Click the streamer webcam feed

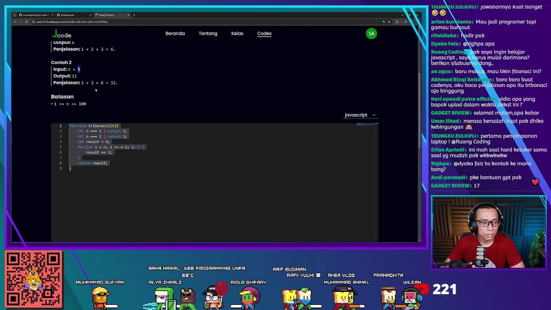pyautogui.click(x=489, y=232)
